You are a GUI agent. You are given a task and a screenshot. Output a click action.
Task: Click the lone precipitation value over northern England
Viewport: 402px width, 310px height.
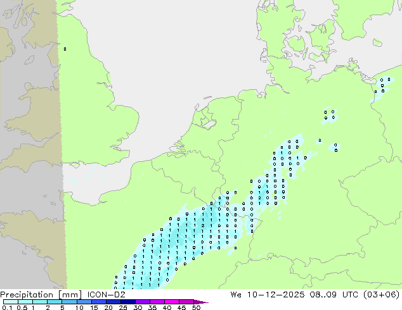pyautogui.click(x=65, y=49)
